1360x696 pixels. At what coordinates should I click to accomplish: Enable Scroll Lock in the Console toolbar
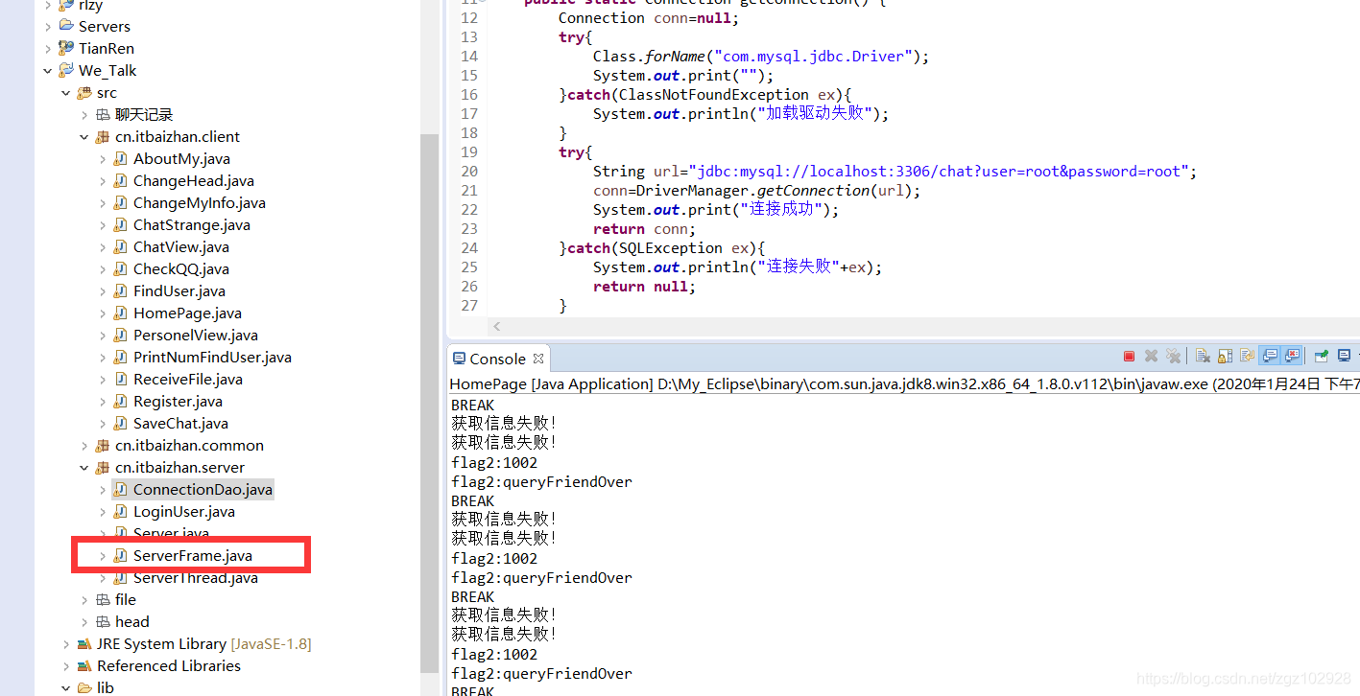pos(1223,356)
